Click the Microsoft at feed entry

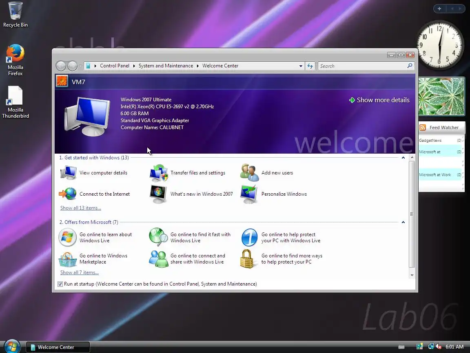click(x=440, y=152)
